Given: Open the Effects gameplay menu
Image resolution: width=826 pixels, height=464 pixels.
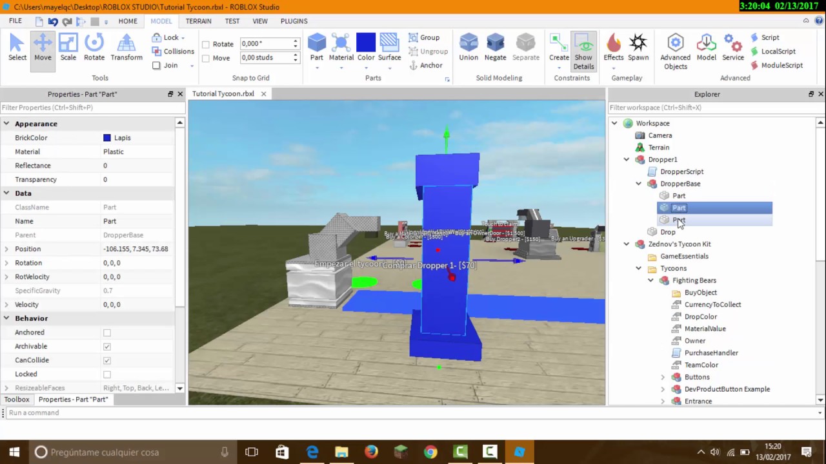Looking at the screenshot, I should (x=613, y=48).
